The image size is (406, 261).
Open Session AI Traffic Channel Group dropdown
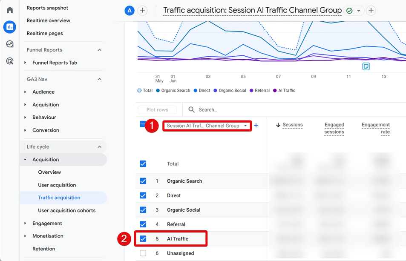(x=207, y=126)
